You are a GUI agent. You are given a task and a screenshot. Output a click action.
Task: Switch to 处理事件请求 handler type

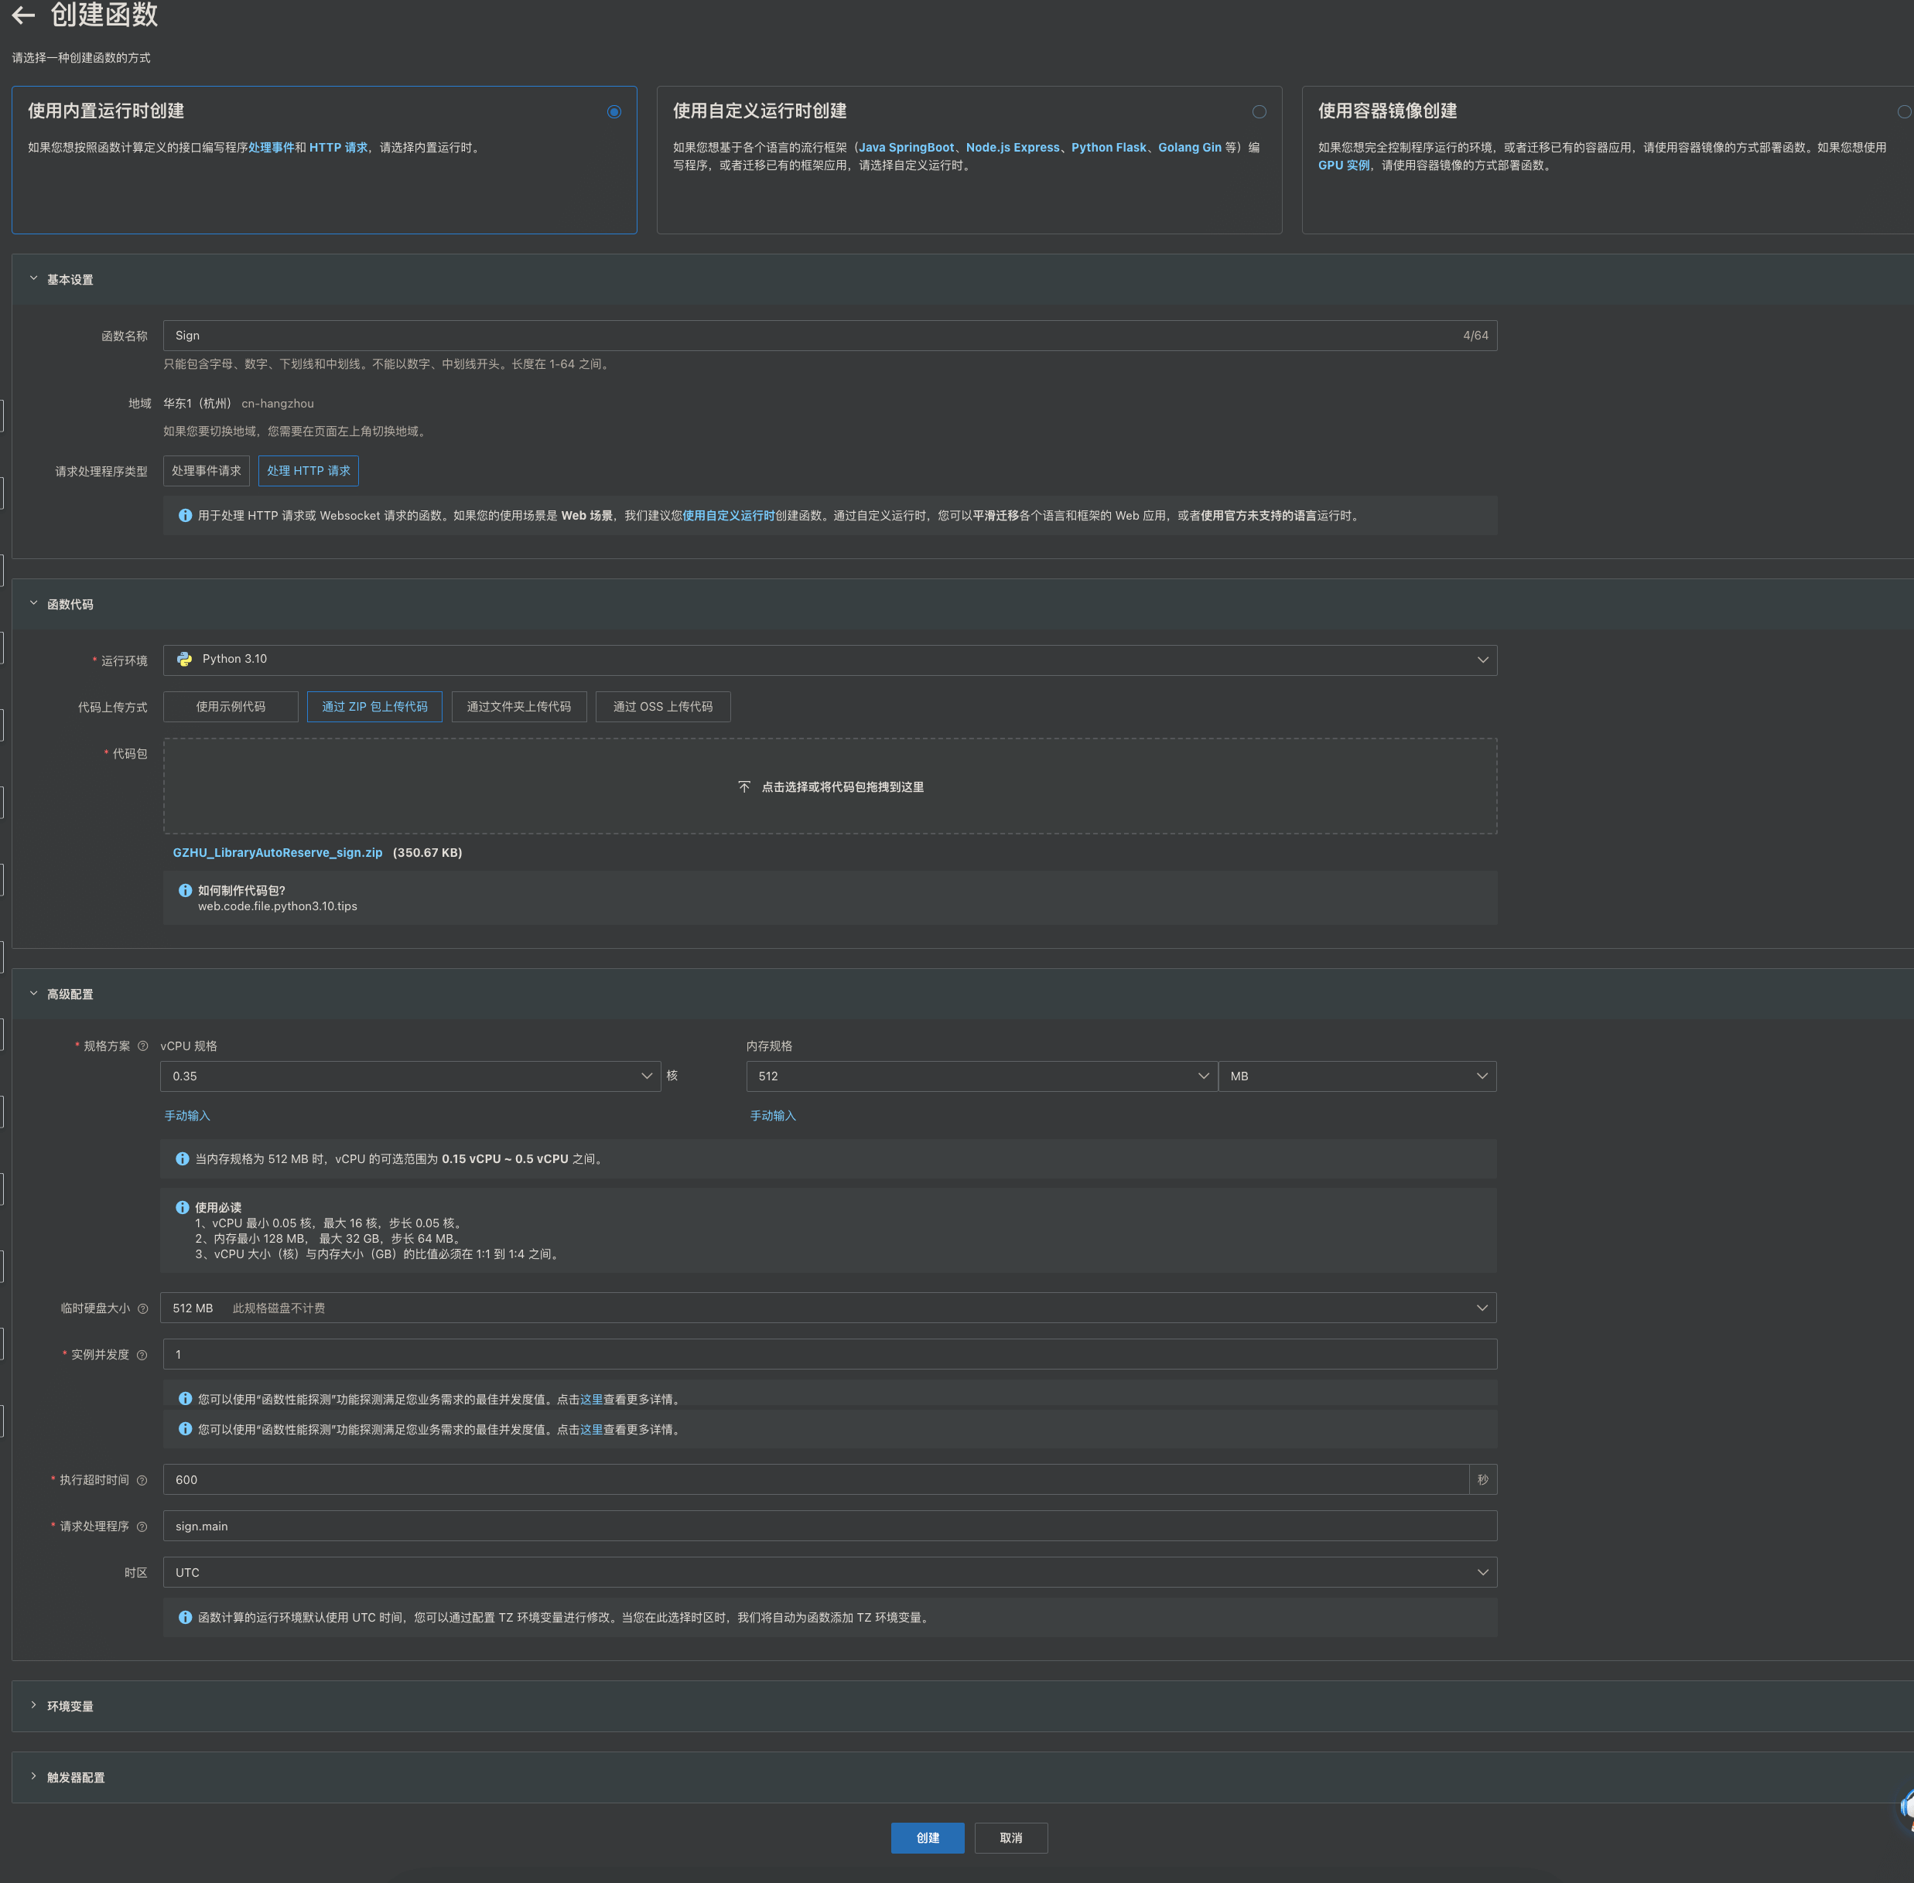tap(206, 471)
